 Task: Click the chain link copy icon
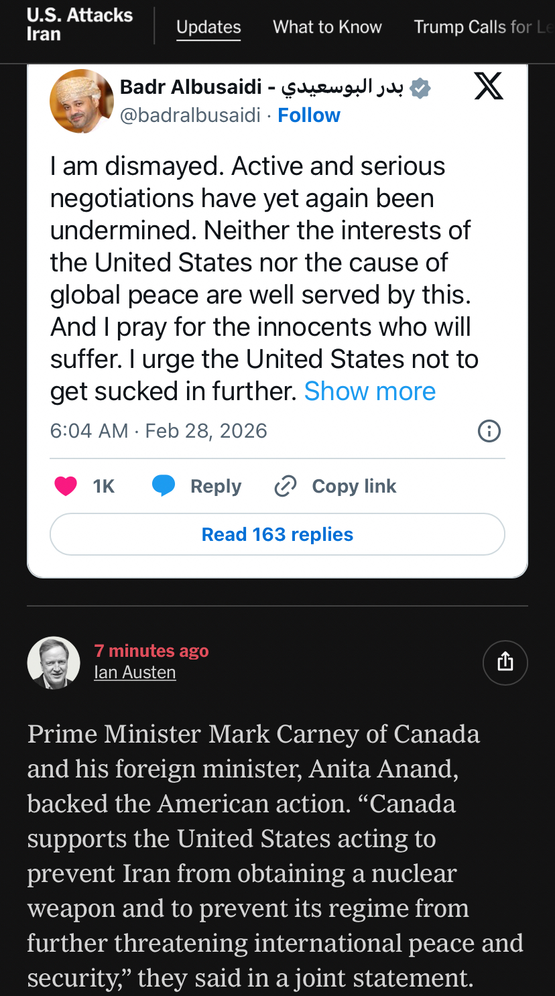point(286,486)
